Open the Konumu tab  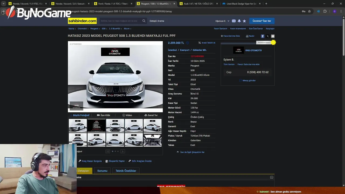pos(102,171)
